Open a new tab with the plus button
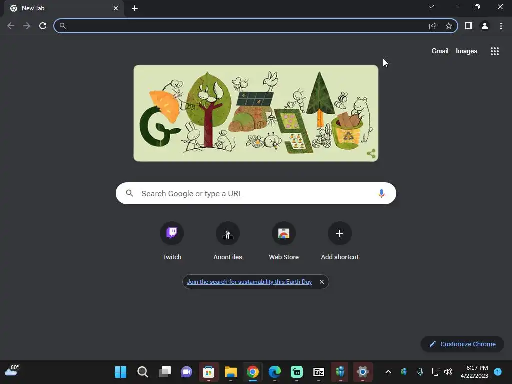The image size is (512, 384). 135,8
